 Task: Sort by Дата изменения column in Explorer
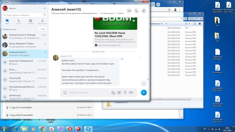click(x=174, y=28)
